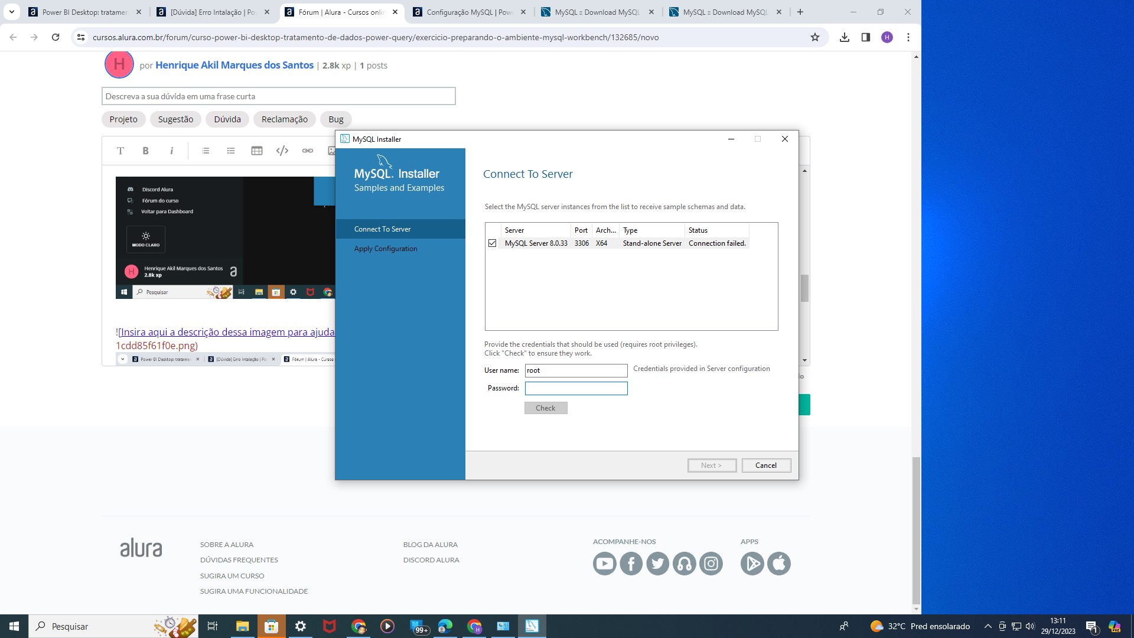Switch to first MySQL Download tab
This screenshot has width=1134, height=638.
click(598, 12)
